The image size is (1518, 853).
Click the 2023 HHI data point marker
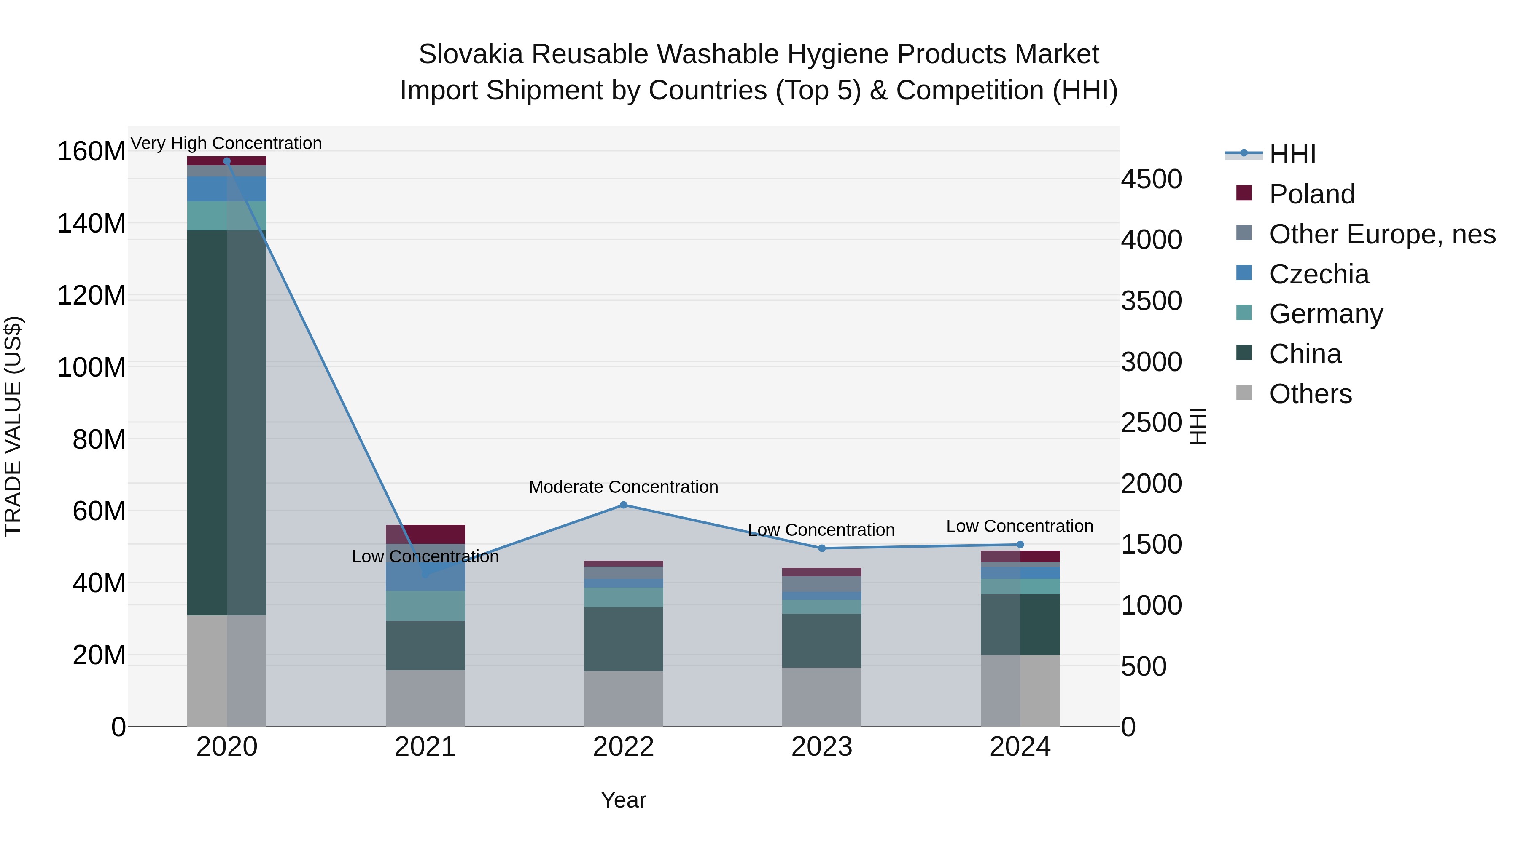pos(822,548)
